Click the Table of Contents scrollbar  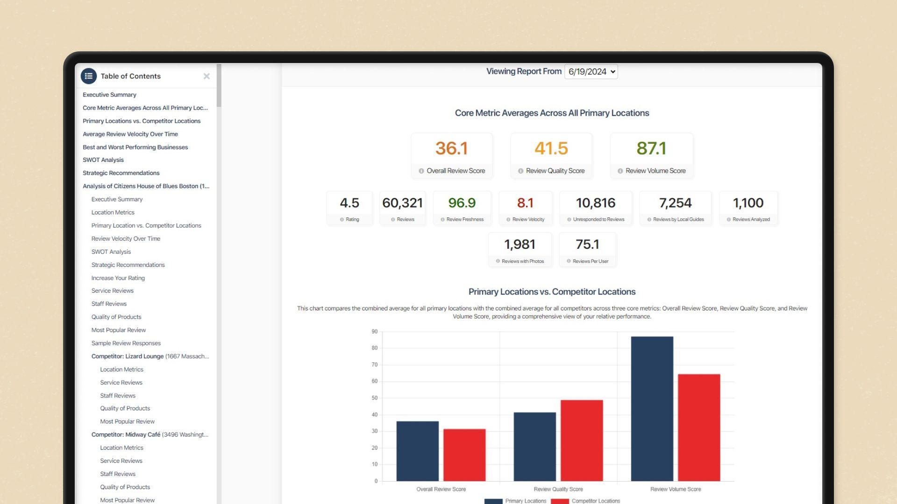(x=219, y=85)
